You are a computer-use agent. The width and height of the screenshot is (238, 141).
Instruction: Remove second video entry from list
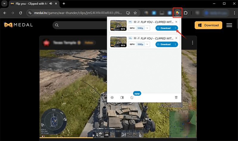click(176, 38)
